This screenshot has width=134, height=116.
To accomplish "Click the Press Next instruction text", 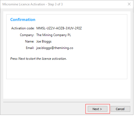I will 38,59.
